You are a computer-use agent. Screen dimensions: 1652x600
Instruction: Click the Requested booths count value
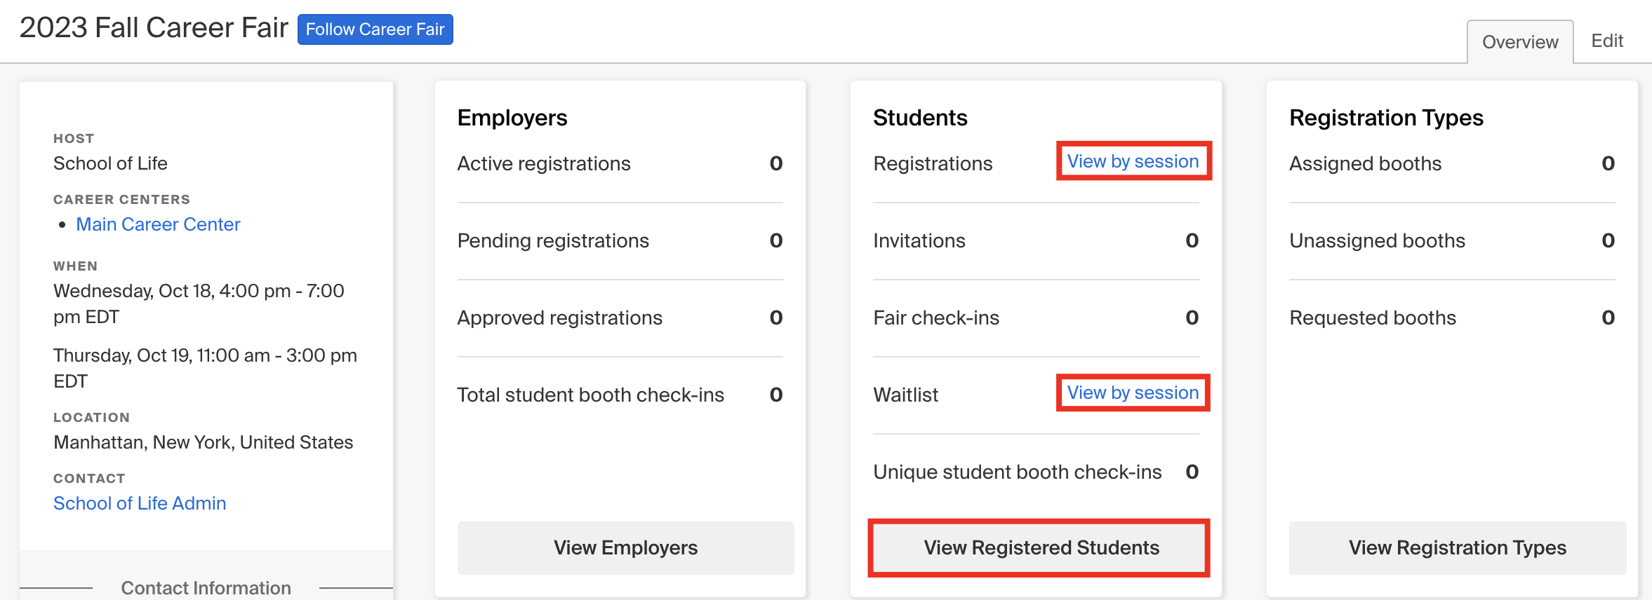1608,318
